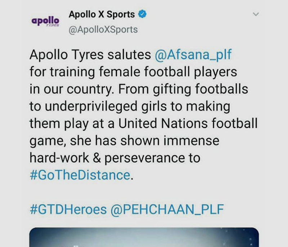Visit the @ApolloXSports handle
The image size is (288, 247).
coord(103,30)
